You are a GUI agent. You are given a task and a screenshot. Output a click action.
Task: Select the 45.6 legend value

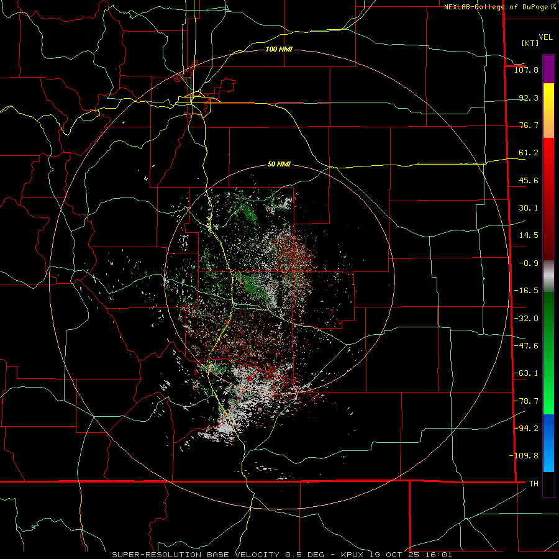pos(529,180)
